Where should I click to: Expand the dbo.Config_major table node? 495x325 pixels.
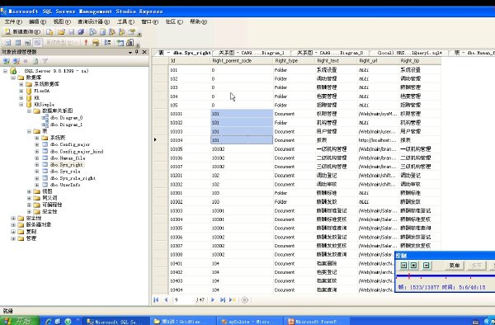(37, 144)
